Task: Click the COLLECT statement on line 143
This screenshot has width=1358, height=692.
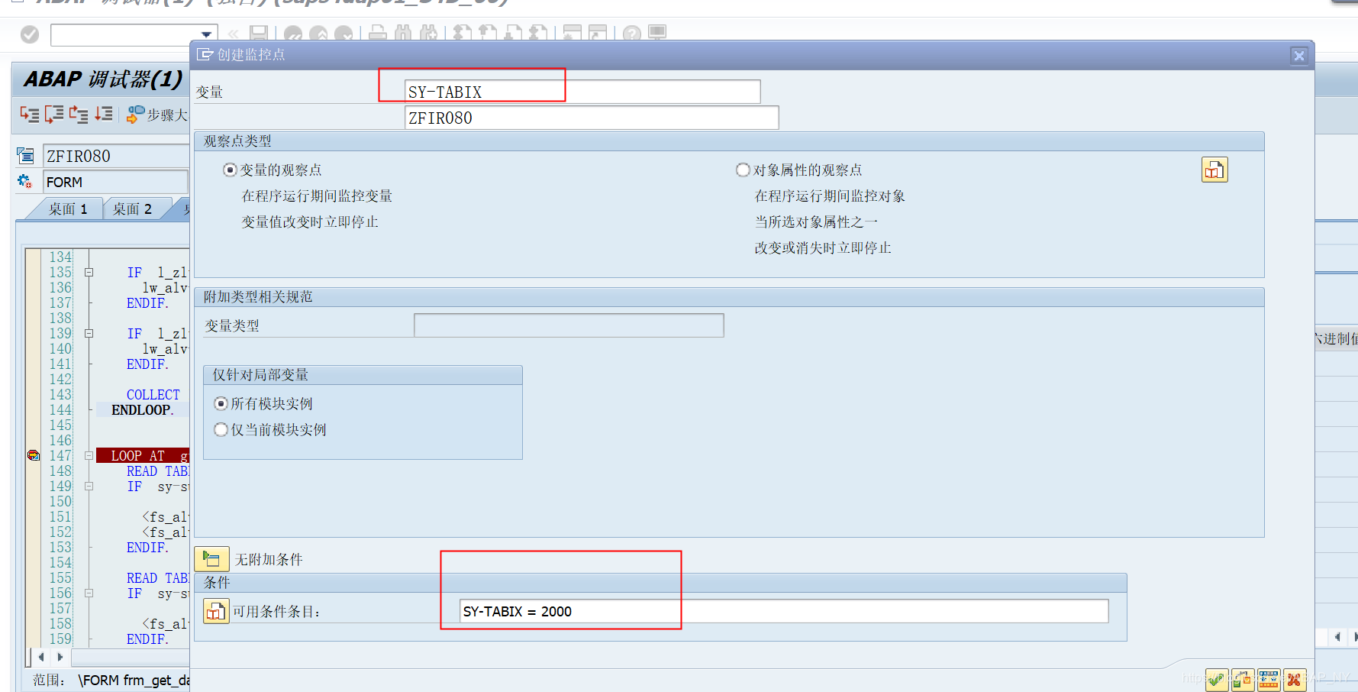Action: [x=153, y=394]
